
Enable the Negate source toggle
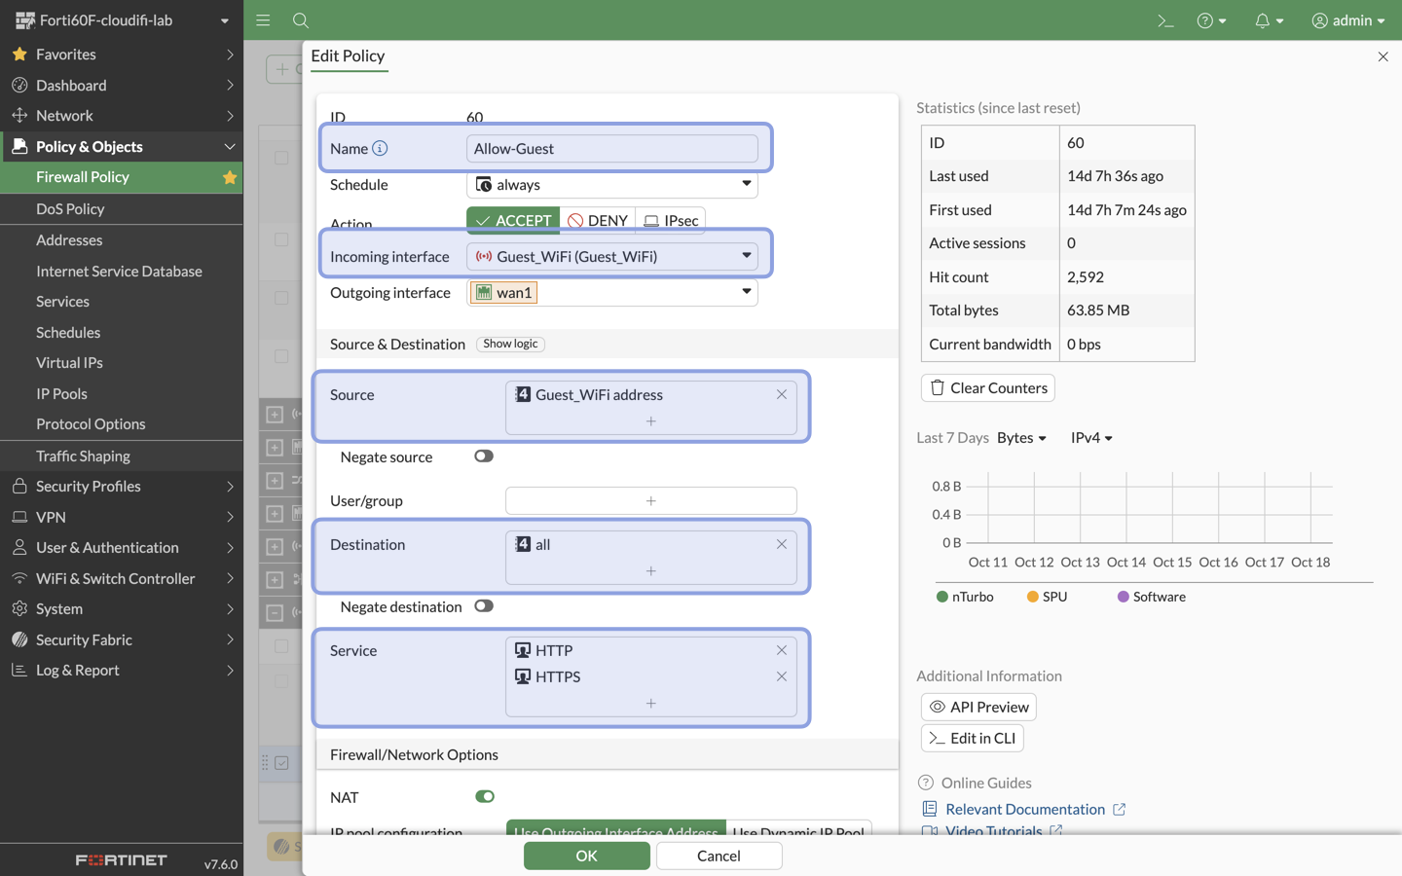tap(484, 456)
